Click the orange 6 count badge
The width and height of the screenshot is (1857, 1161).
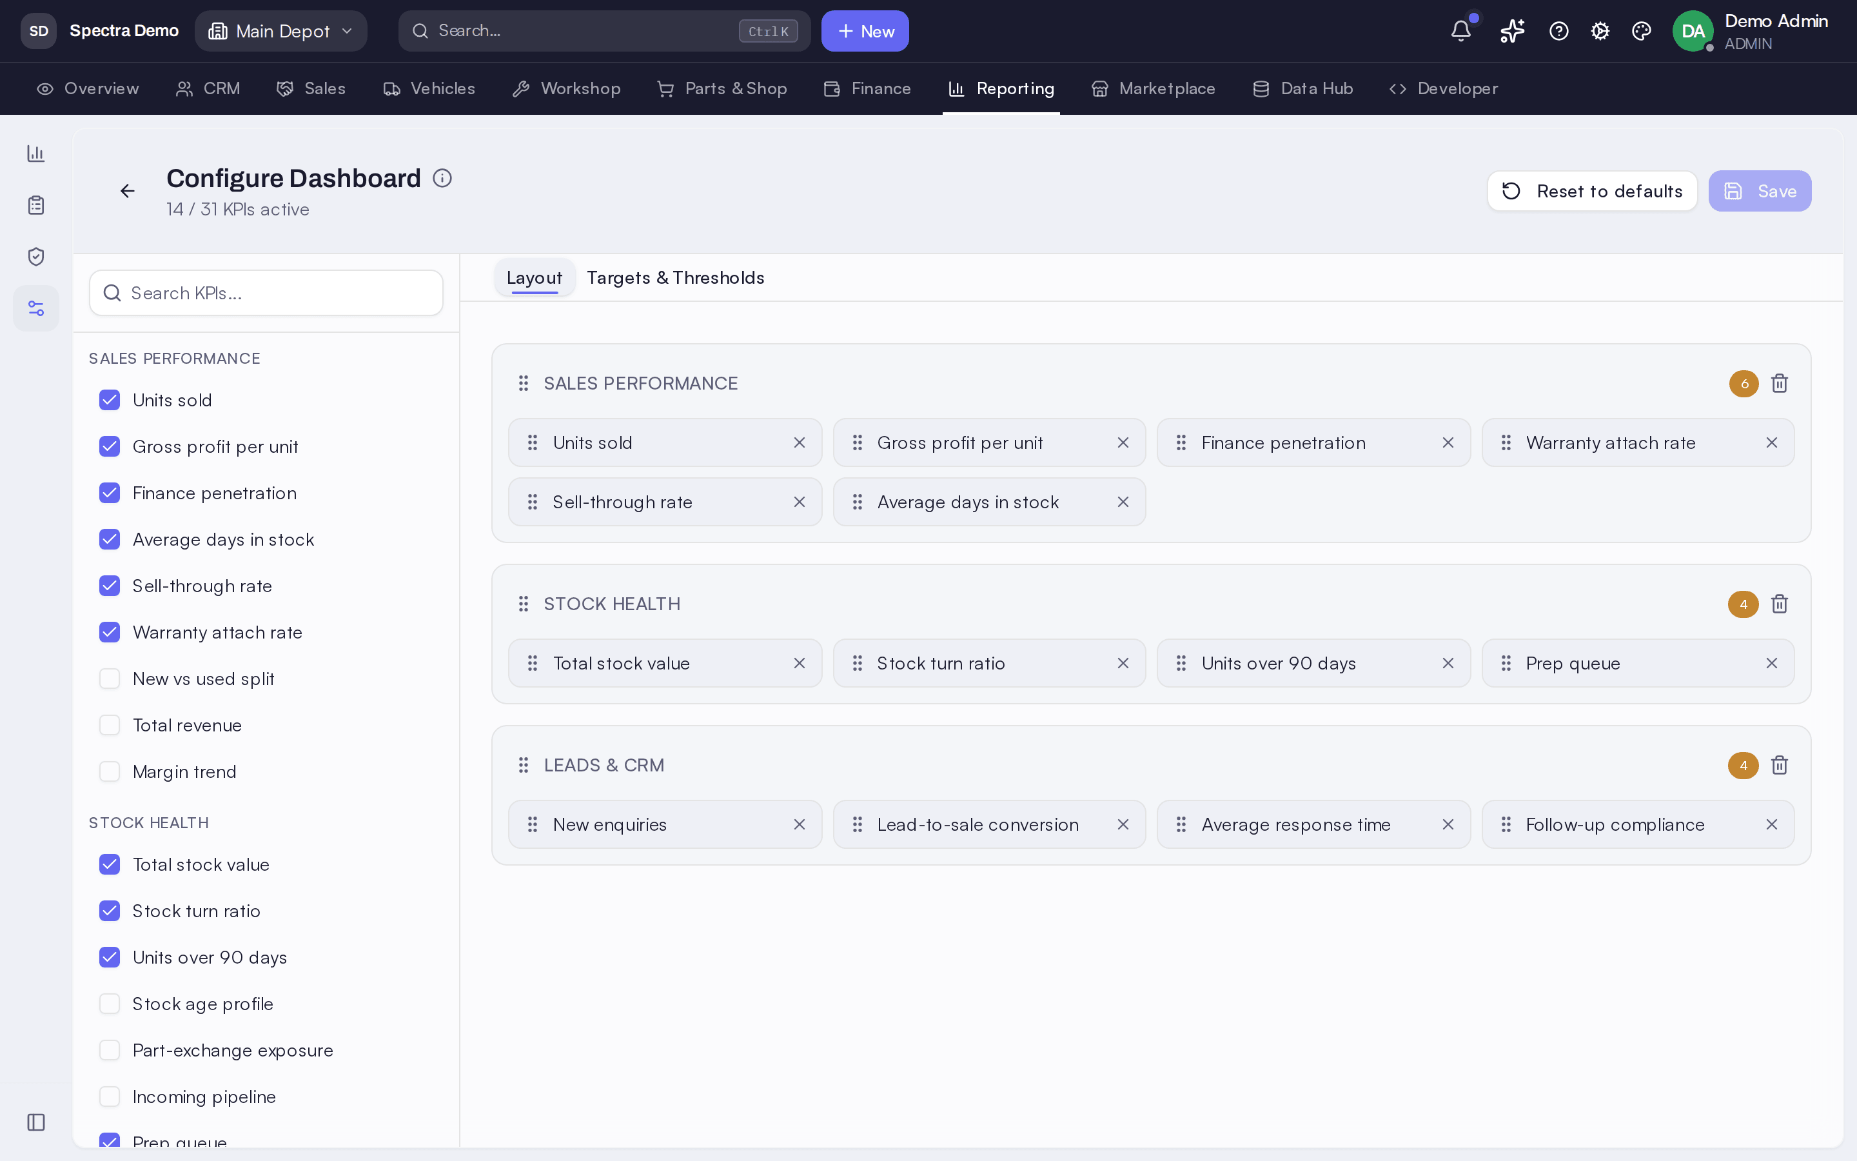click(1744, 383)
